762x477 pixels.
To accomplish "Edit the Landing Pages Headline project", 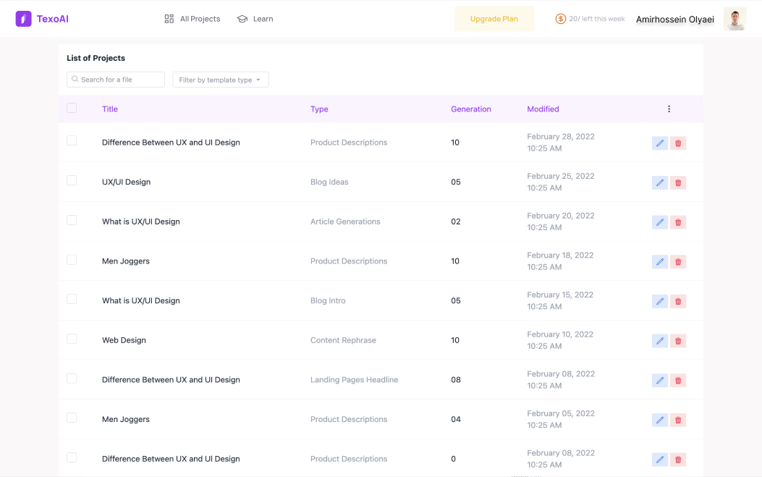I will 659,381.
